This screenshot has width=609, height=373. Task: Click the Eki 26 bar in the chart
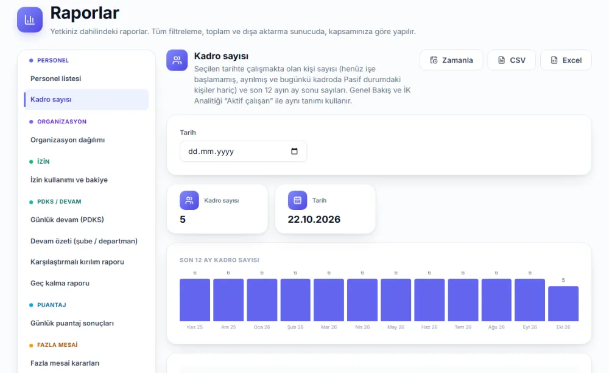pos(563,304)
